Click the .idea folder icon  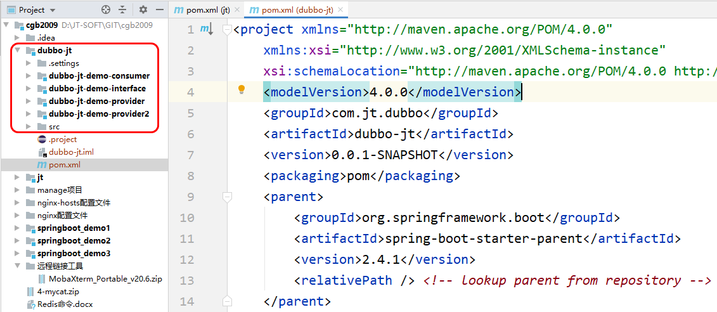(30, 37)
